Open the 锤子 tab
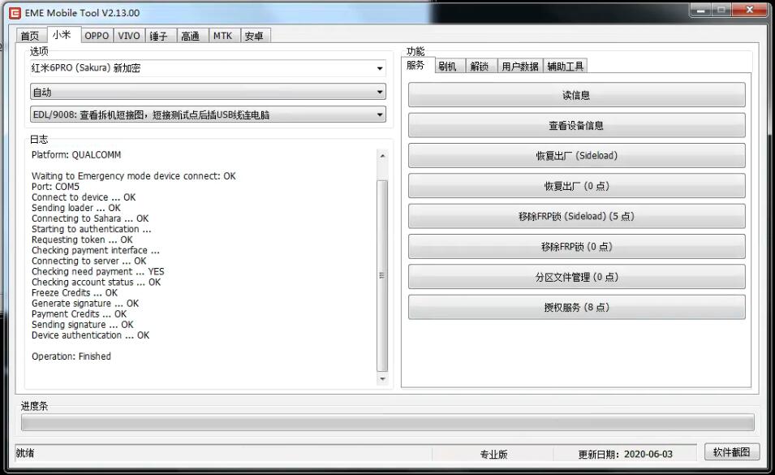The width and height of the screenshot is (775, 475). (159, 36)
